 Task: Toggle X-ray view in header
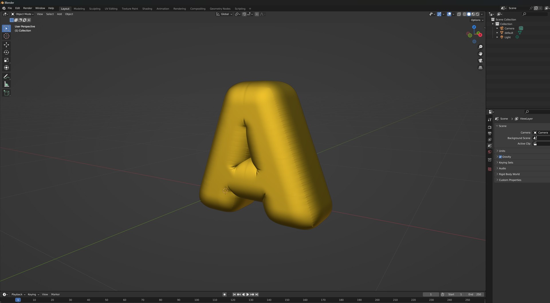459,14
